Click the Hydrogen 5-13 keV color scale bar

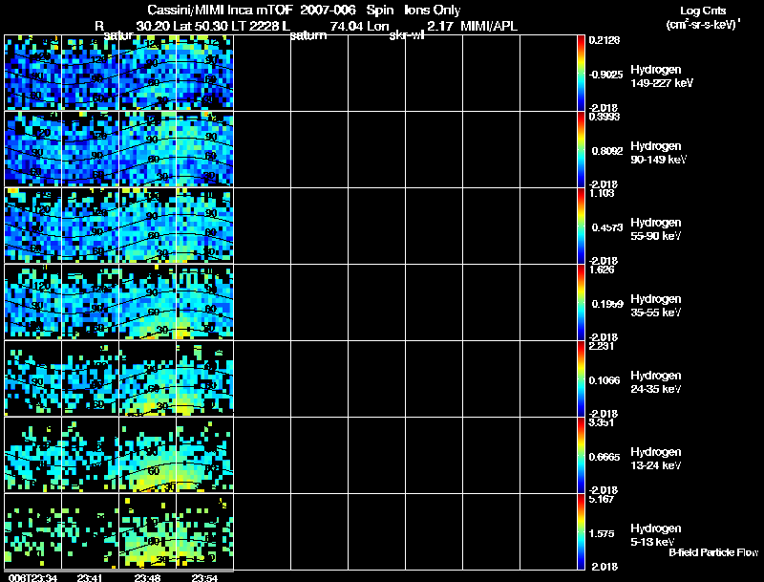pyautogui.click(x=582, y=531)
